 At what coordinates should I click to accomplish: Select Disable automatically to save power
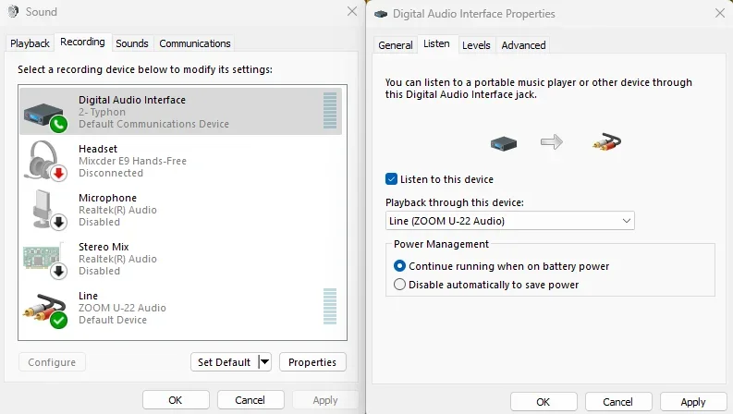(x=400, y=285)
